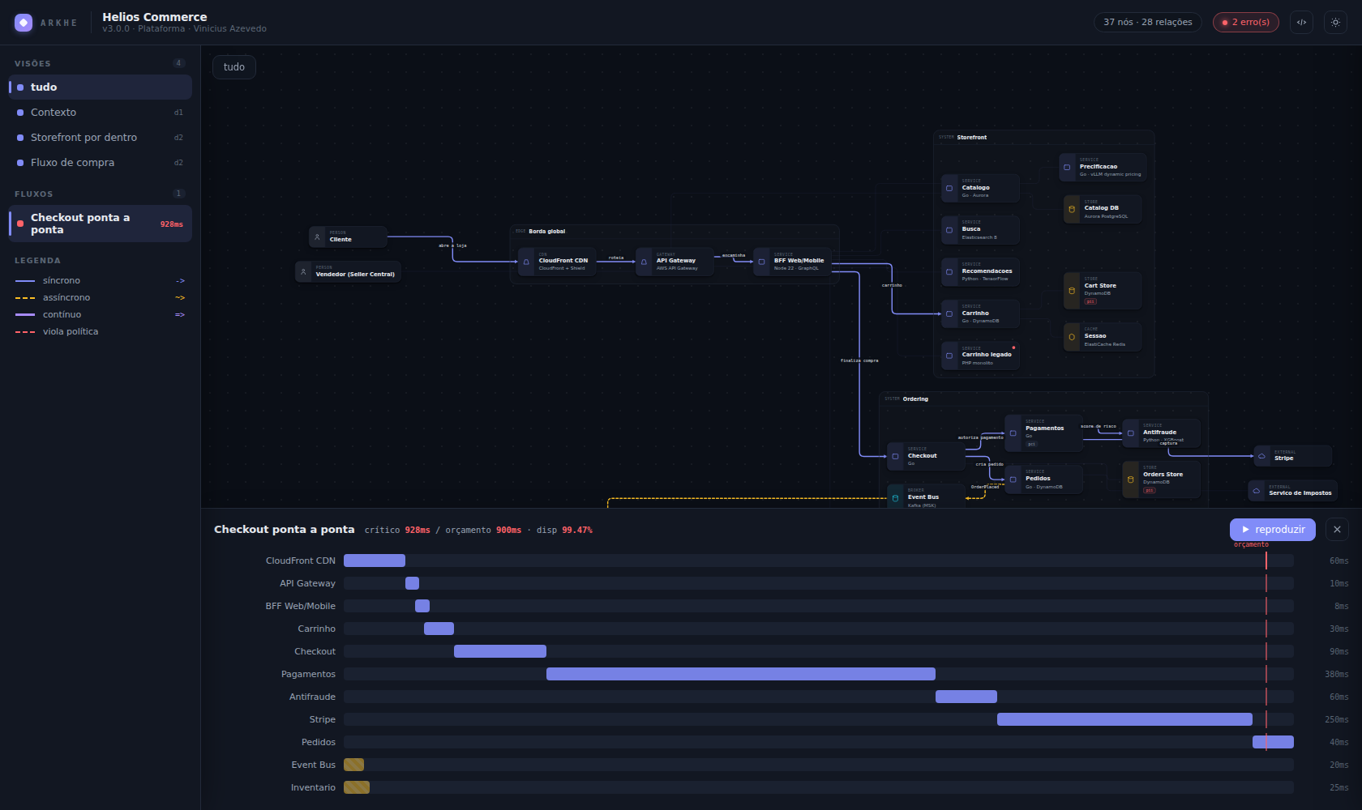The width and height of the screenshot is (1362, 810).
Task: Click the CloudFront CDN timeline bar
Action: (x=375, y=561)
